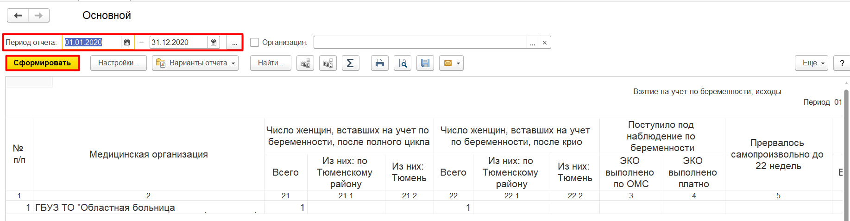Open print preview with magnifier icon
Screen dimensions: 850x221
(x=403, y=63)
